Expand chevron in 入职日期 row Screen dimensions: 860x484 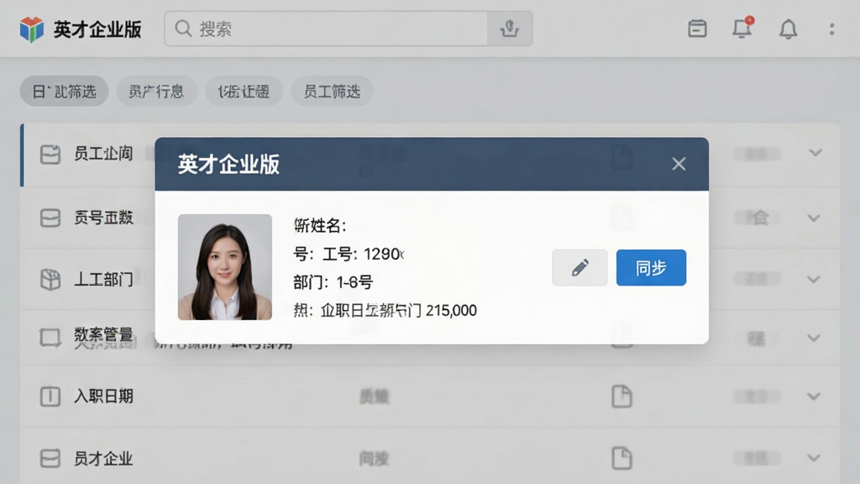click(814, 397)
